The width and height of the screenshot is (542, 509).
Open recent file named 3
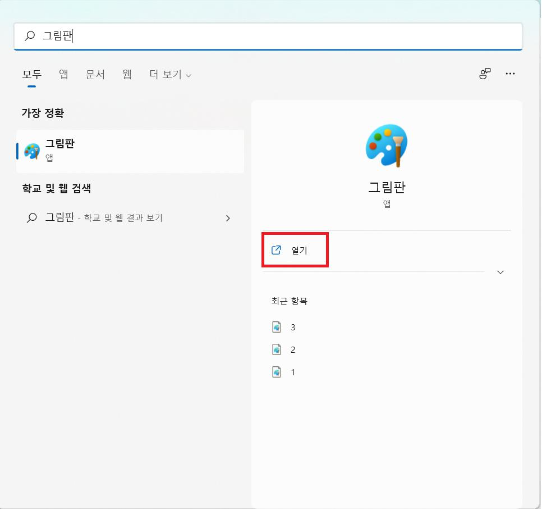click(387, 328)
